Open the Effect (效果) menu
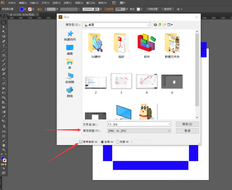 68,3
